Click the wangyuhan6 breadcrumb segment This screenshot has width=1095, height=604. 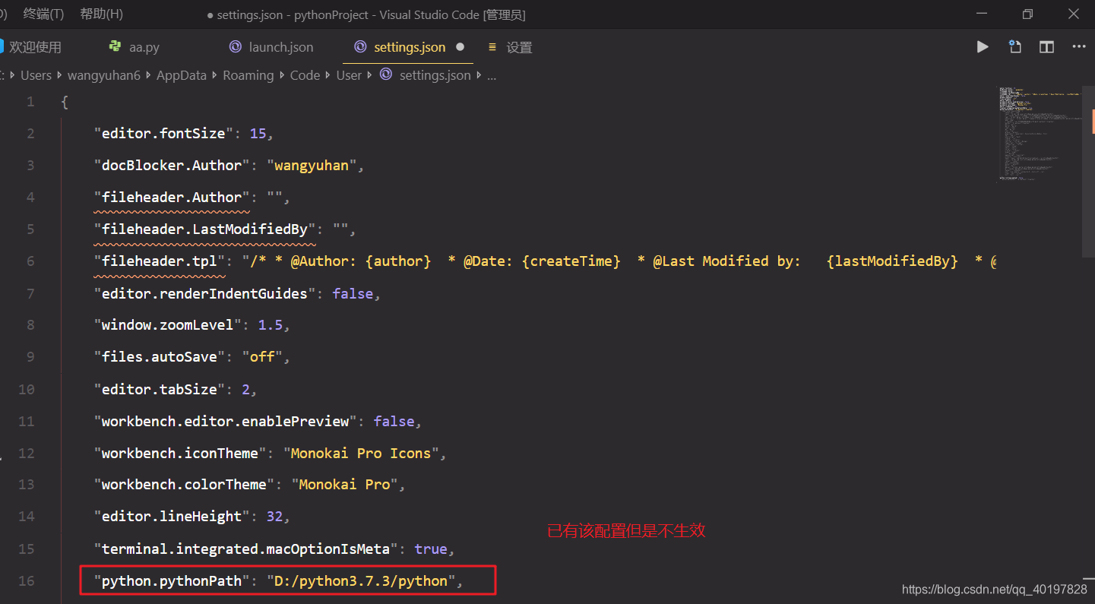104,75
